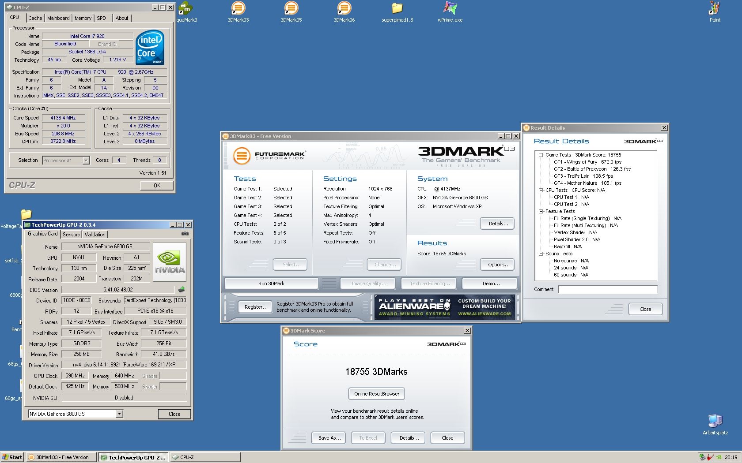Click the BIOS save icon in GPU-Z
Image resolution: width=742 pixels, height=463 pixels.
182,290
